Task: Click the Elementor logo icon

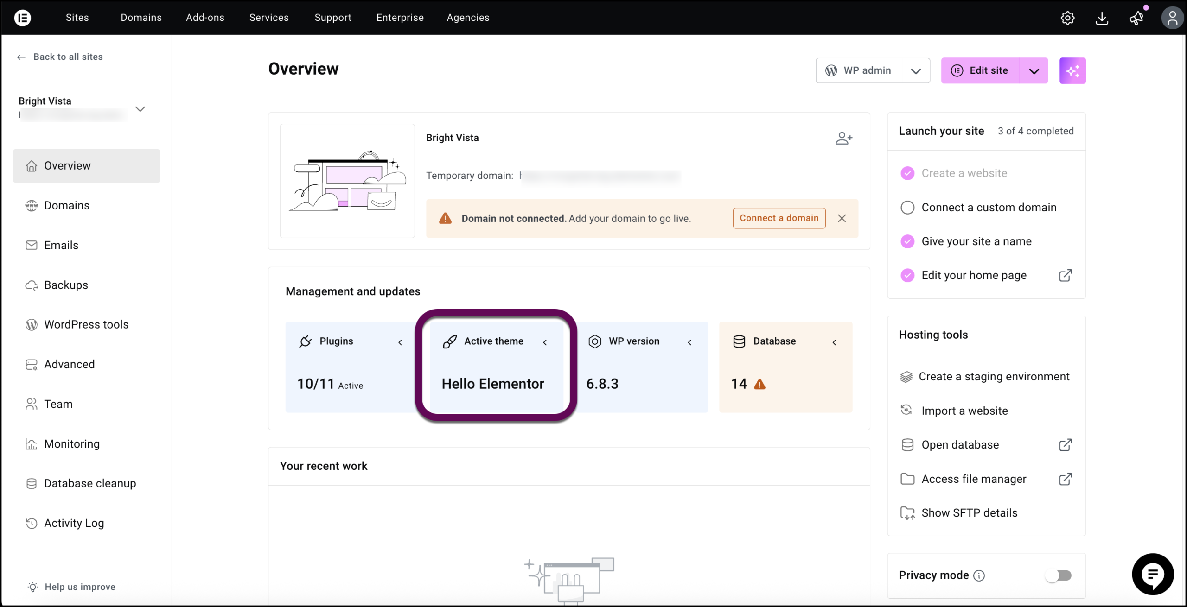Action: coord(22,18)
